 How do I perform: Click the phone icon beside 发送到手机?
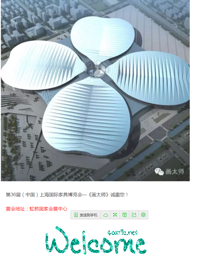pyautogui.click(x=76, y=215)
